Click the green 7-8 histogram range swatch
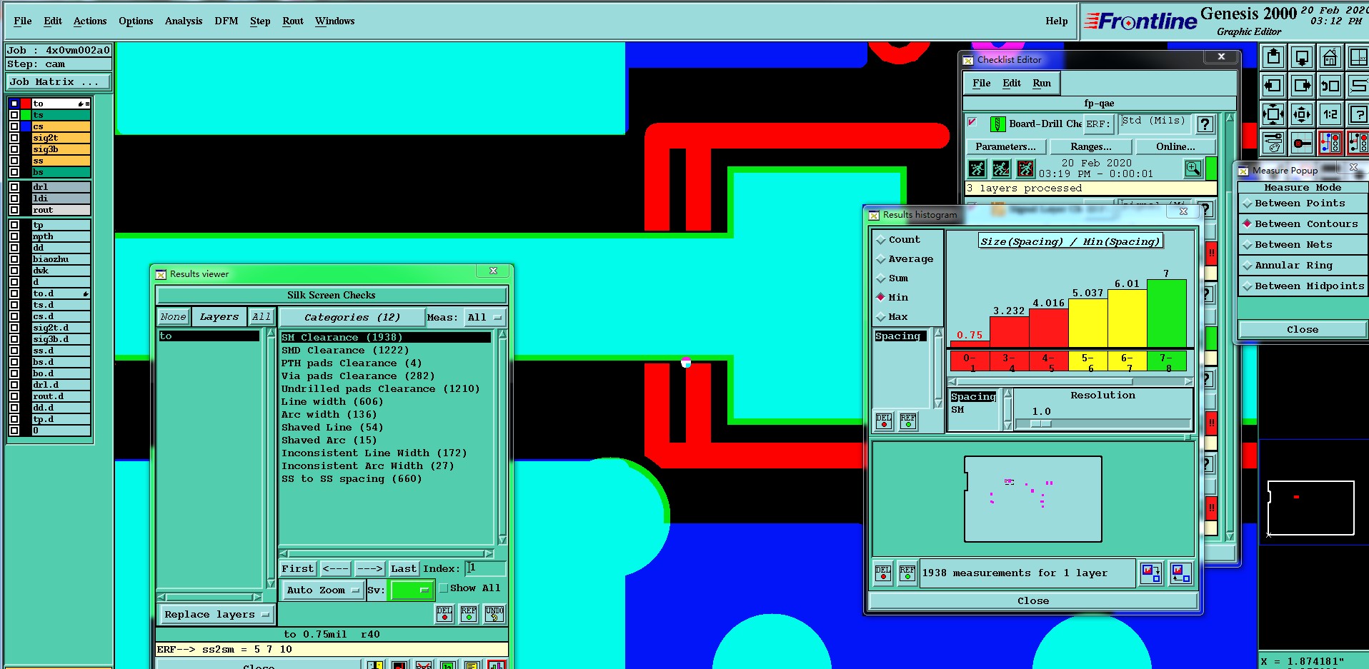This screenshot has height=669, width=1369. [x=1166, y=361]
